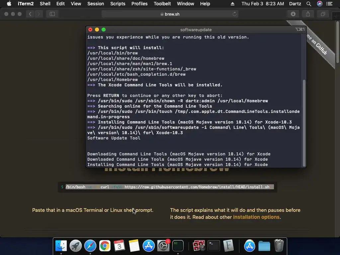Click the brew.sh address bar in Safari
Viewport: 340px width, 255px height.
click(x=170, y=14)
